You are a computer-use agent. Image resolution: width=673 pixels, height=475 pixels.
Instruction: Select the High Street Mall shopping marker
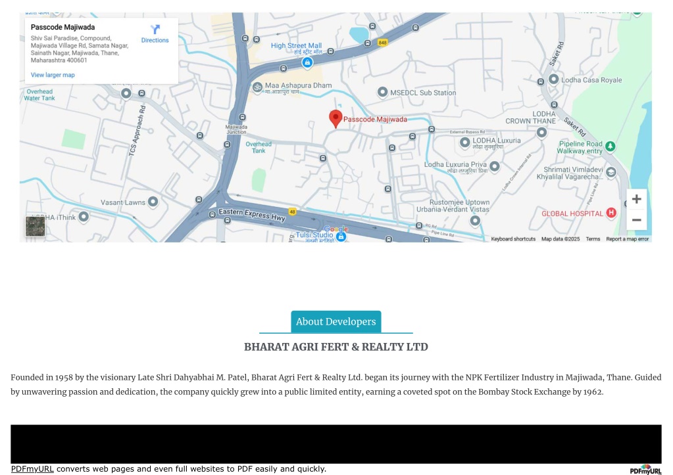[x=307, y=62]
